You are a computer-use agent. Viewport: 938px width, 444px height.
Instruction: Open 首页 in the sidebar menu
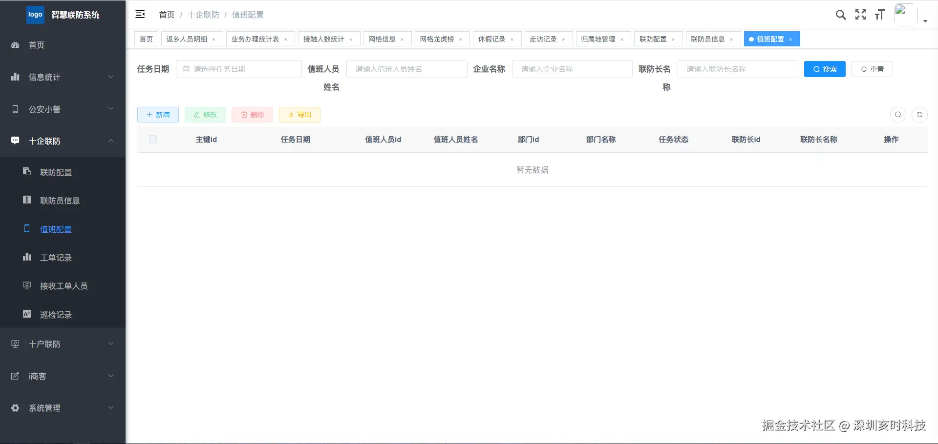click(x=63, y=45)
